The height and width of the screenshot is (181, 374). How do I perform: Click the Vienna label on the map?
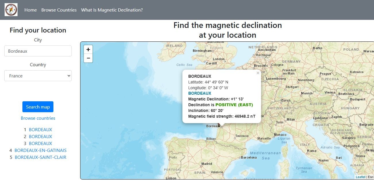(x=330, y=93)
